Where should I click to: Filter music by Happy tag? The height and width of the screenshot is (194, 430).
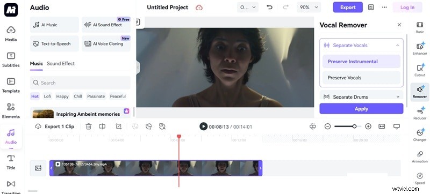tap(62, 96)
